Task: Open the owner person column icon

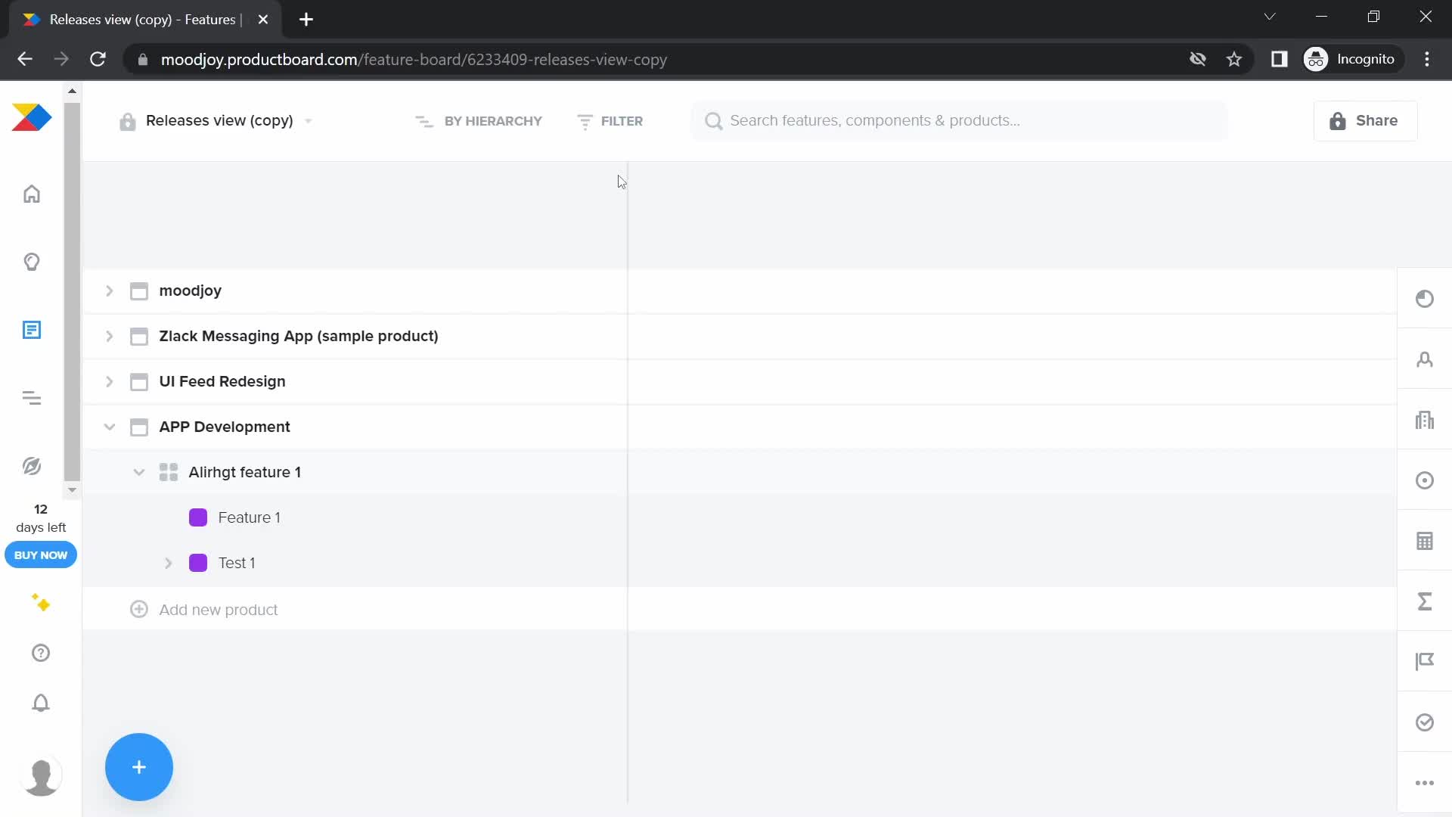Action: tap(1425, 359)
